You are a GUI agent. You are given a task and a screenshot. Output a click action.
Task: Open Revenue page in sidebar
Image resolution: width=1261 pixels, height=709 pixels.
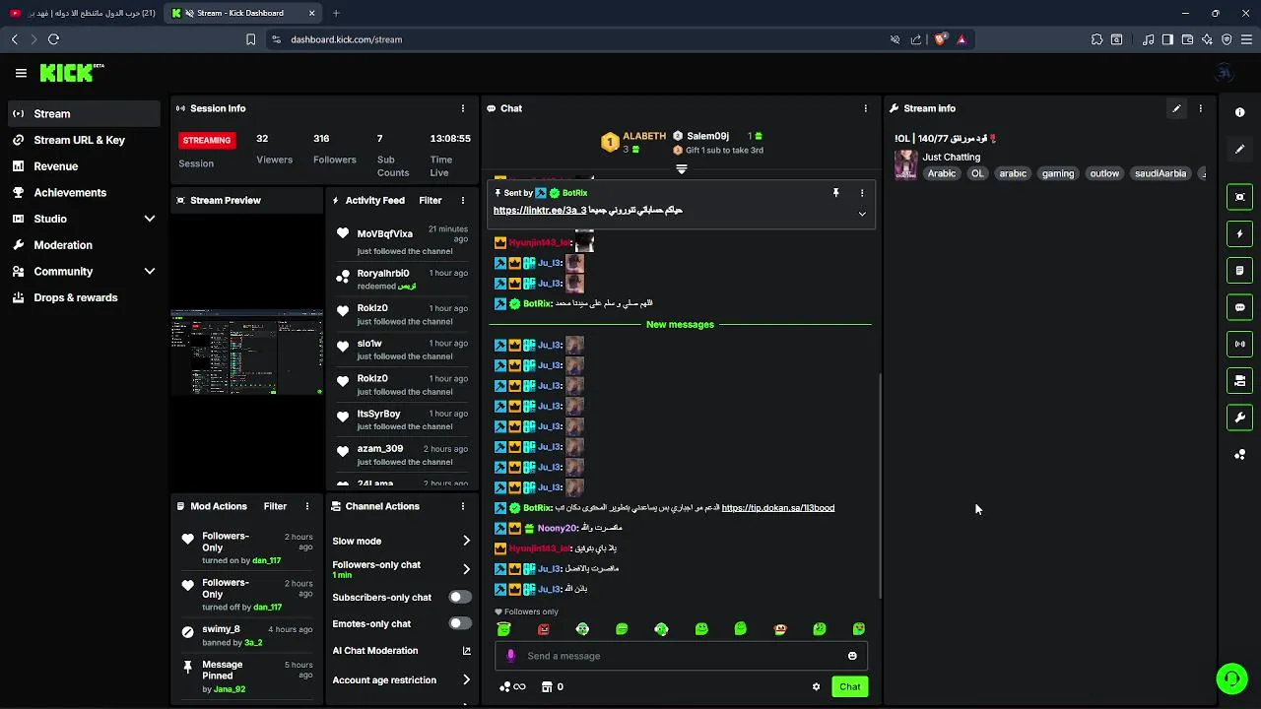pos(83,166)
